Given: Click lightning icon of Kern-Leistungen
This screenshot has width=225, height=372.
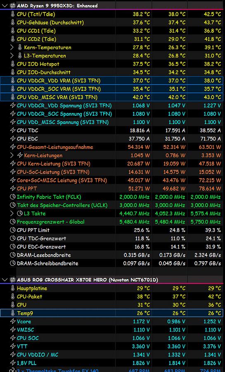Looking at the screenshot, I should (20, 155).
